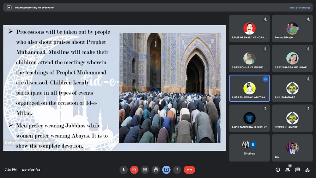
Task: Click the present screen icon
Action: pos(166,170)
